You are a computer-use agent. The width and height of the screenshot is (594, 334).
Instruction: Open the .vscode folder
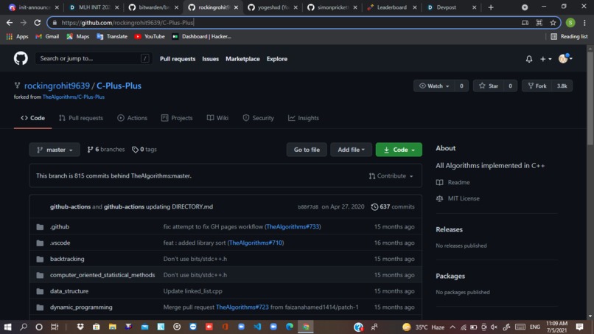coord(60,243)
